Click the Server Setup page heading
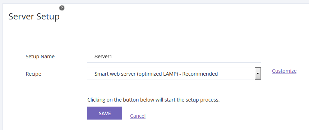The image size is (309, 130). (34, 17)
